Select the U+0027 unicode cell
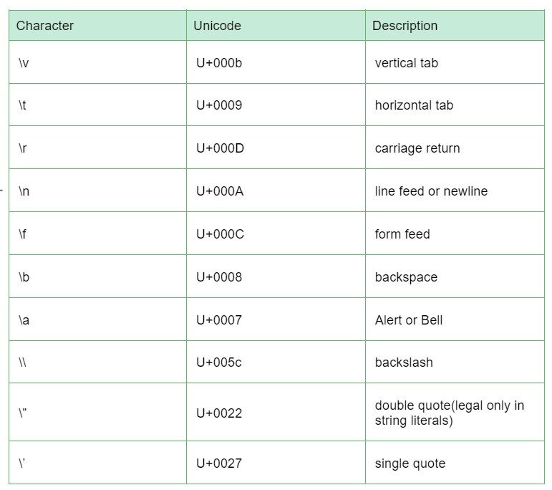Image resolution: width=552 pixels, height=490 pixels. [276, 463]
